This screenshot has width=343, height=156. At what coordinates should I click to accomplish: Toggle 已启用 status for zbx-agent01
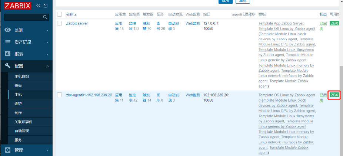point(323,98)
